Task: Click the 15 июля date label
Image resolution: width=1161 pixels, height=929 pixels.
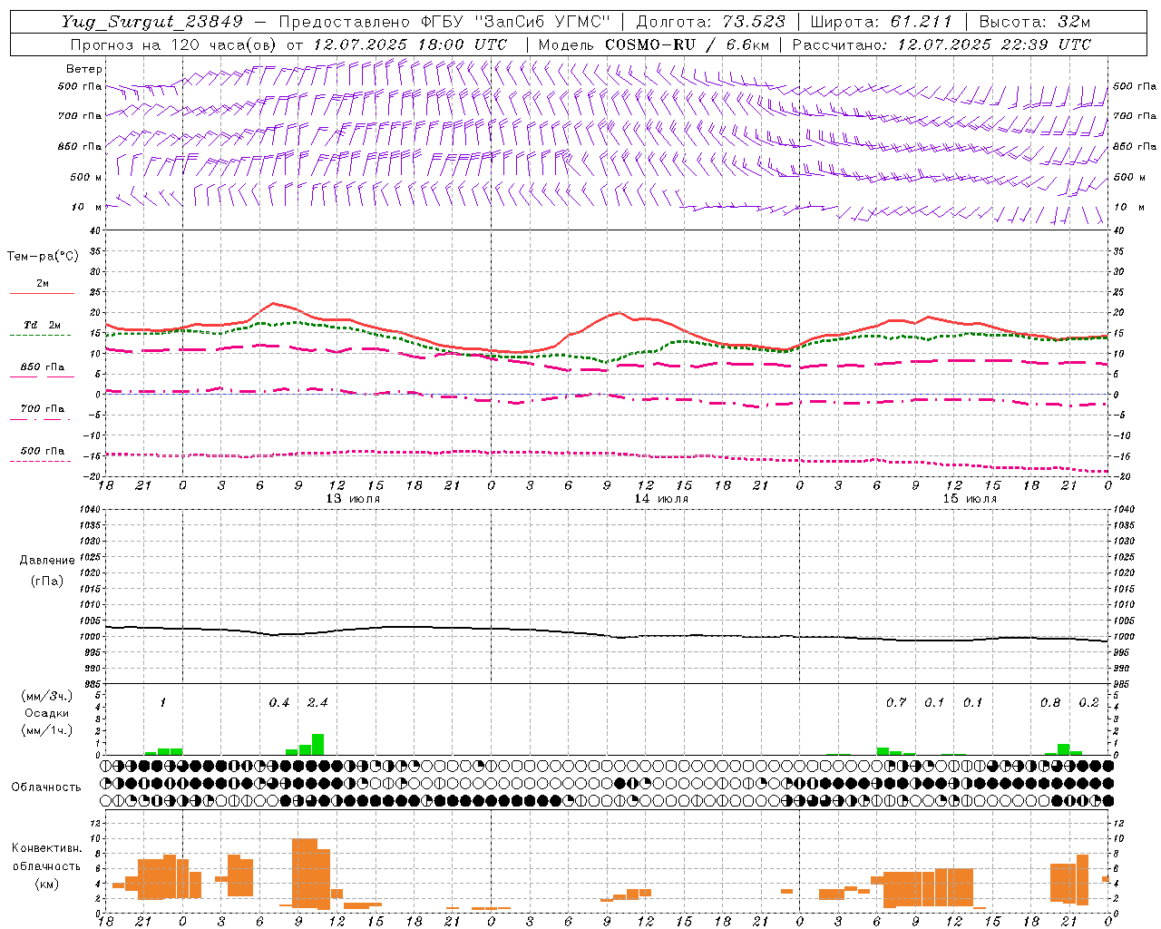Action: [970, 499]
